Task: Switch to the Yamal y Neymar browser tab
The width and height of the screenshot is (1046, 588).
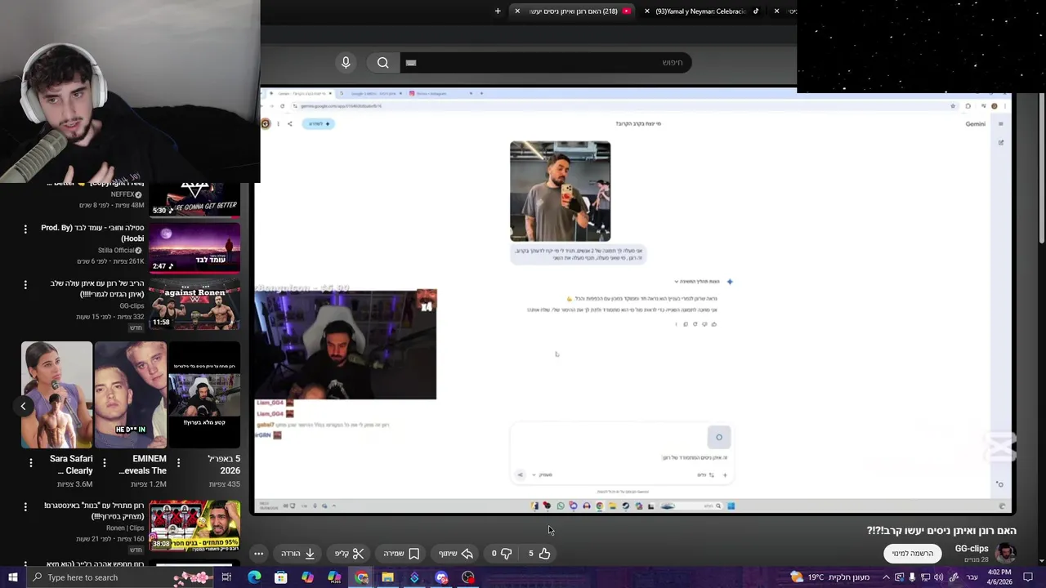Action: point(701,11)
